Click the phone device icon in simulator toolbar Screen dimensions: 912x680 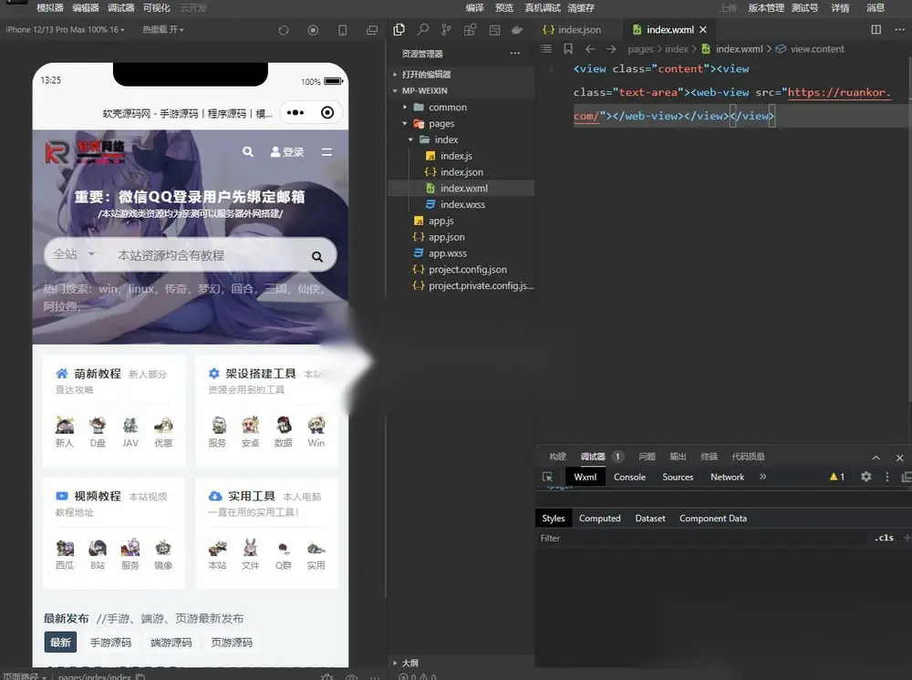pyautogui.click(x=343, y=30)
